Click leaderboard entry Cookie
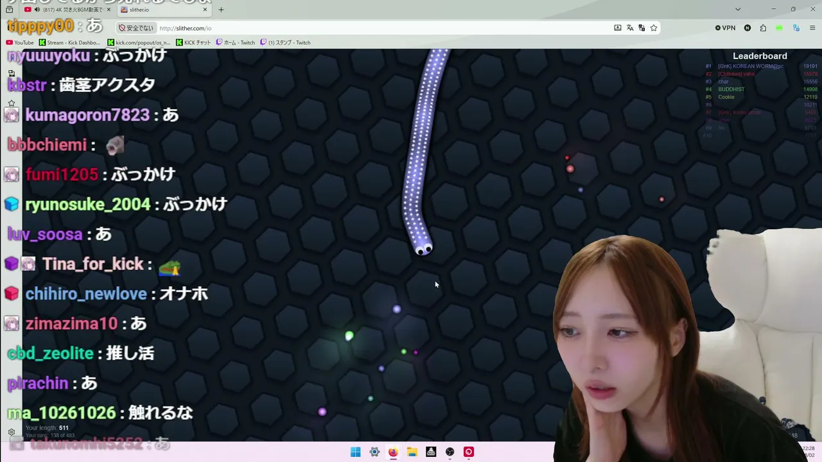Viewport: 822px width, 462px height. [x=761, y=97]
